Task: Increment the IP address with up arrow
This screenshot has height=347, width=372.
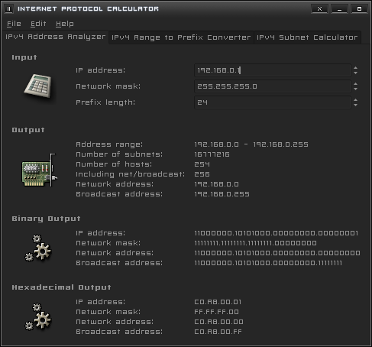Action: click(355, 68)
